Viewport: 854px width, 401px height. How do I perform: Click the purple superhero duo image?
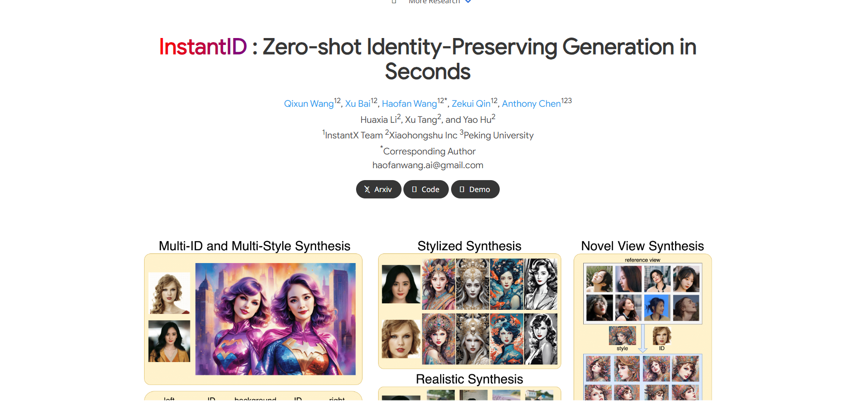(275, 319)
